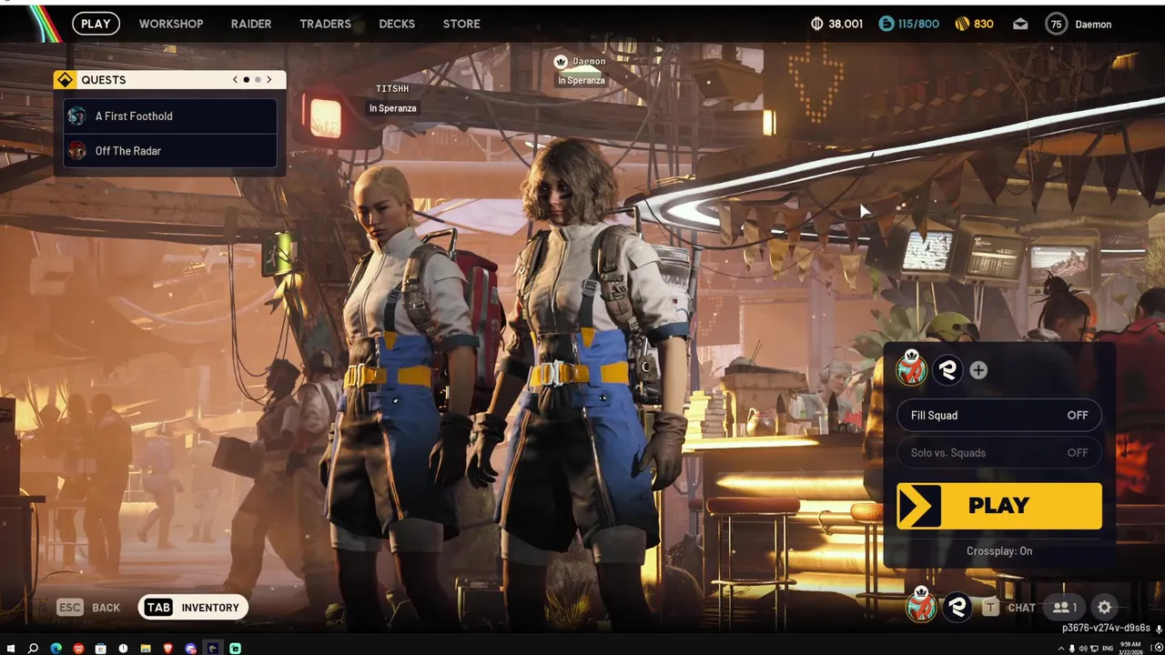The height and width of the screenshot is (655, 1165).
Task: Click the gold coins icon beside 830
Action: click(x=961, y=24)
